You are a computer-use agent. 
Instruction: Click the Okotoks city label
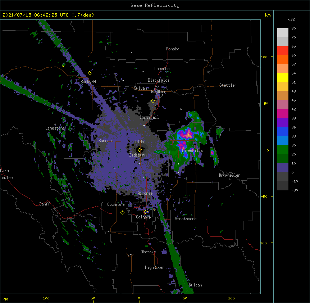(148, 252)
